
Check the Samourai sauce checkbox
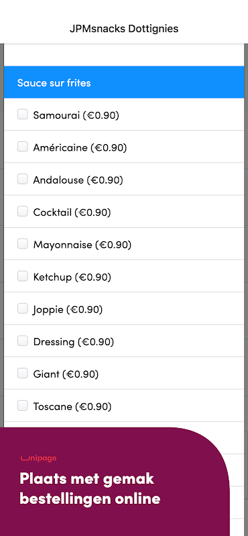pyautogui.click(x=23, y=114)
